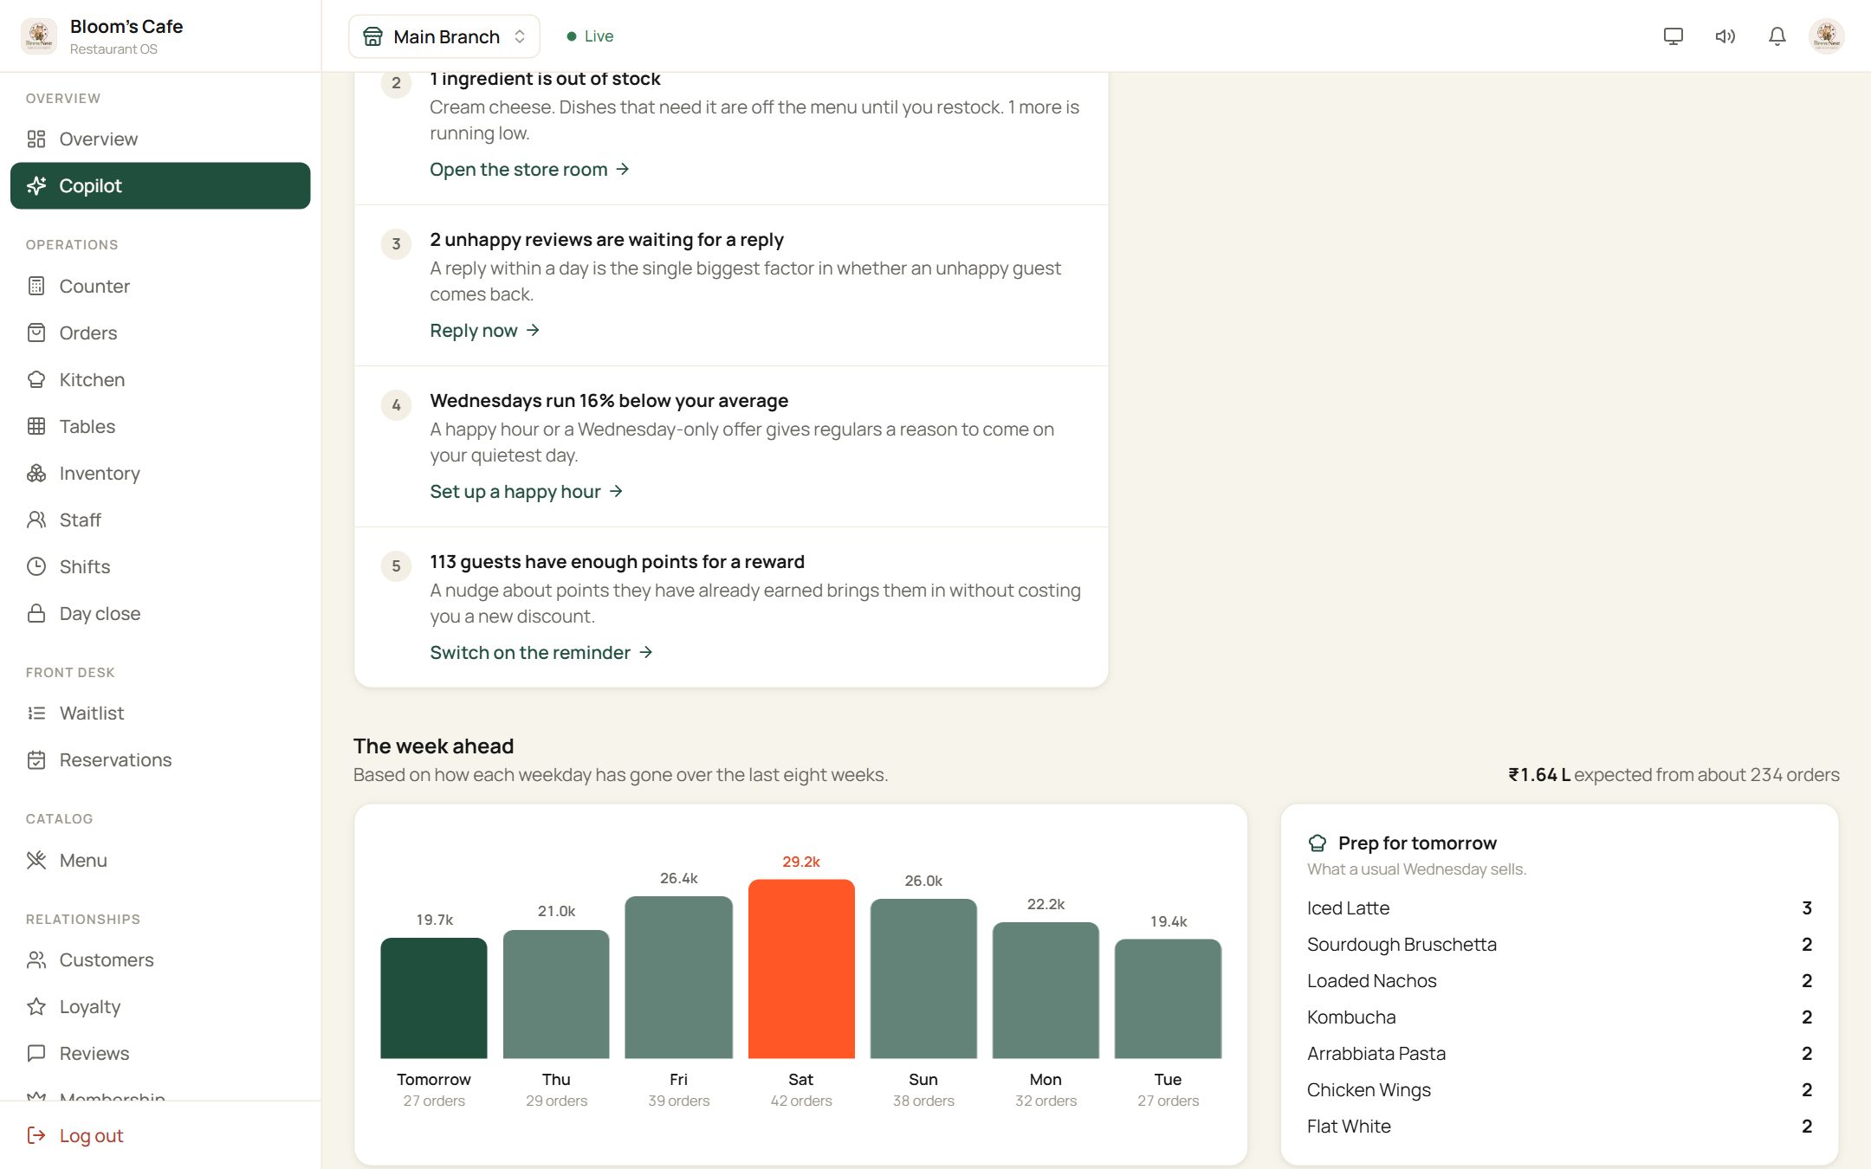Go to Overview in the sidebar
This screenshot has width=1871, height=1169.
(160, 139)
